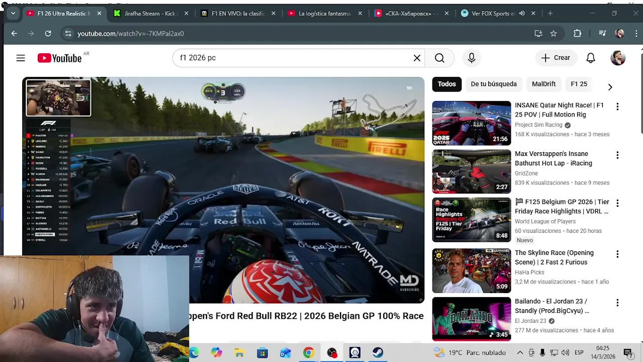
Task: Open more options for F125 Belgium GP
Action: tap(617, 203)
